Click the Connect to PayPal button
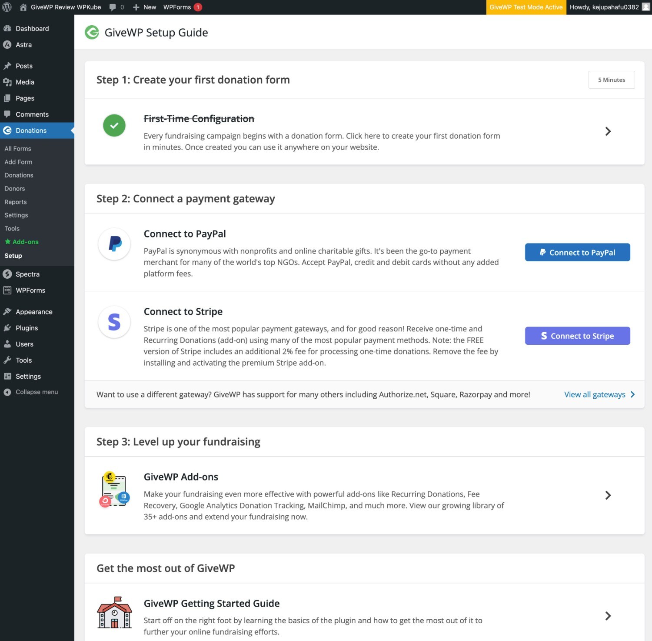652x641 pixels. click(577, 252)
